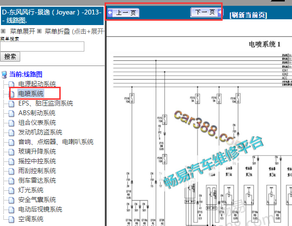Click the 菜单折叠 icon
292x226 pixels.
(39, 31)
